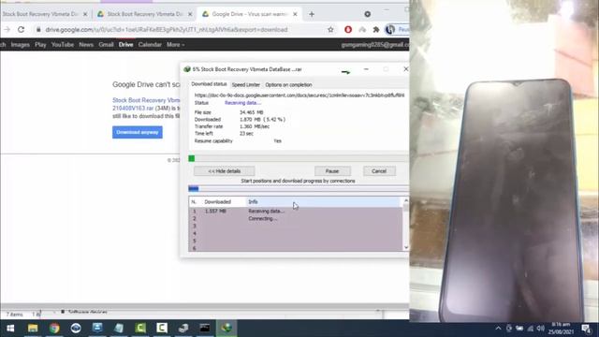
Task: Click the N. column header
Action: coord(195,202)
